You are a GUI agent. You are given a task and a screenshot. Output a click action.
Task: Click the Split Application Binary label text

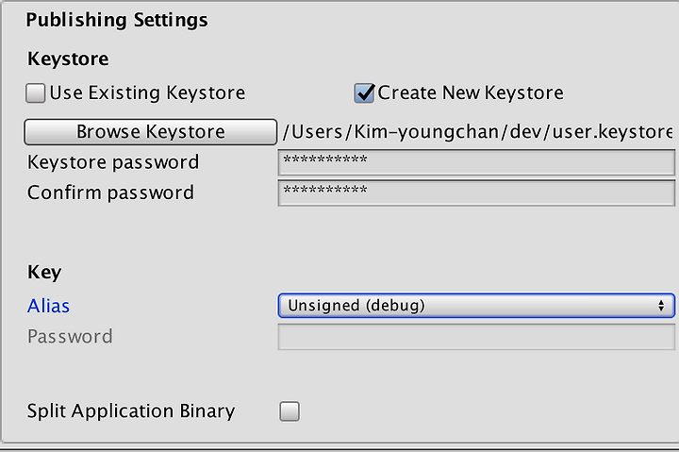131,411
